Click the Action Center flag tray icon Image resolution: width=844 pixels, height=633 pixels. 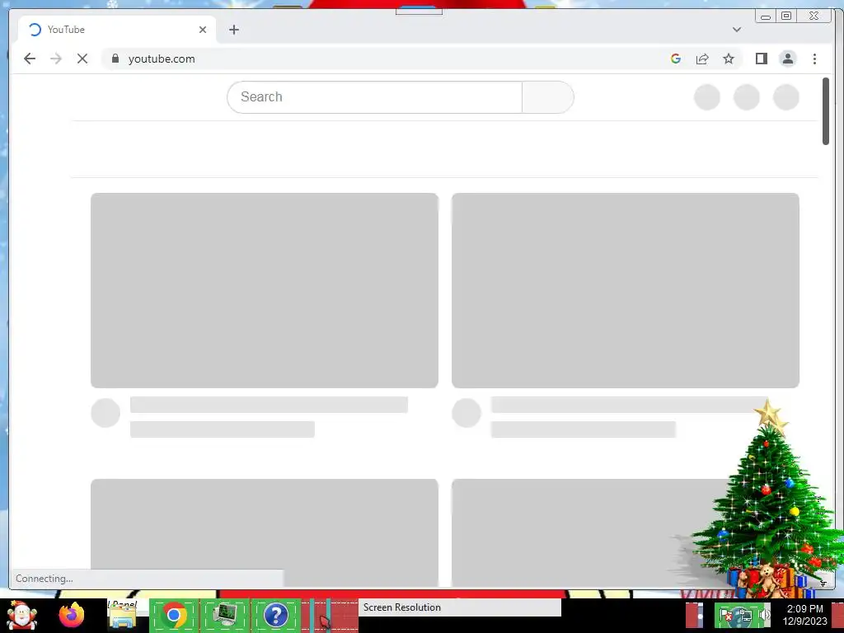726,615
